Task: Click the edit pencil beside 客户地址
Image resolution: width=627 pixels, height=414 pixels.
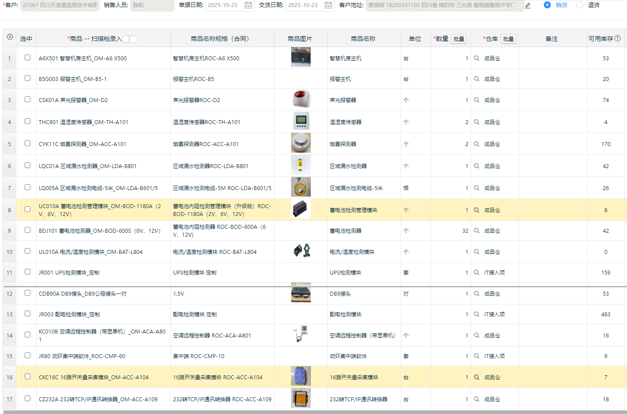Action: pos(528,6)
